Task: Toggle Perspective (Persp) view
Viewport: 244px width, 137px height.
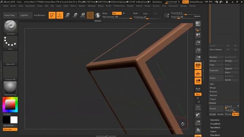Action: (198, 66)
